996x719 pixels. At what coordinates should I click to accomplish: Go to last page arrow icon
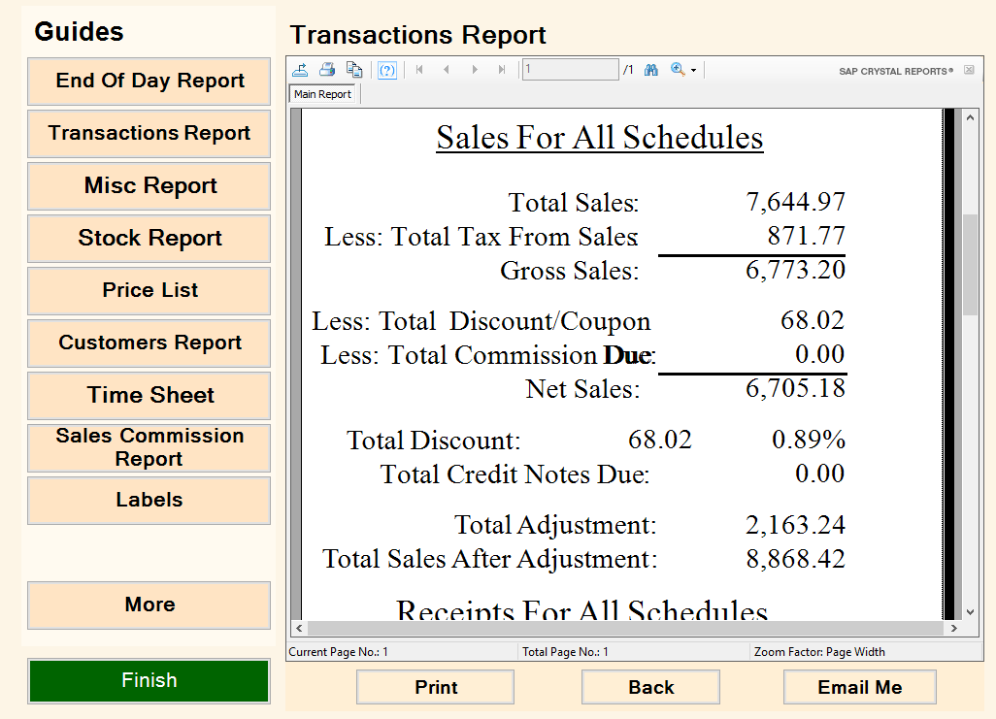click(x=502, y=70)
